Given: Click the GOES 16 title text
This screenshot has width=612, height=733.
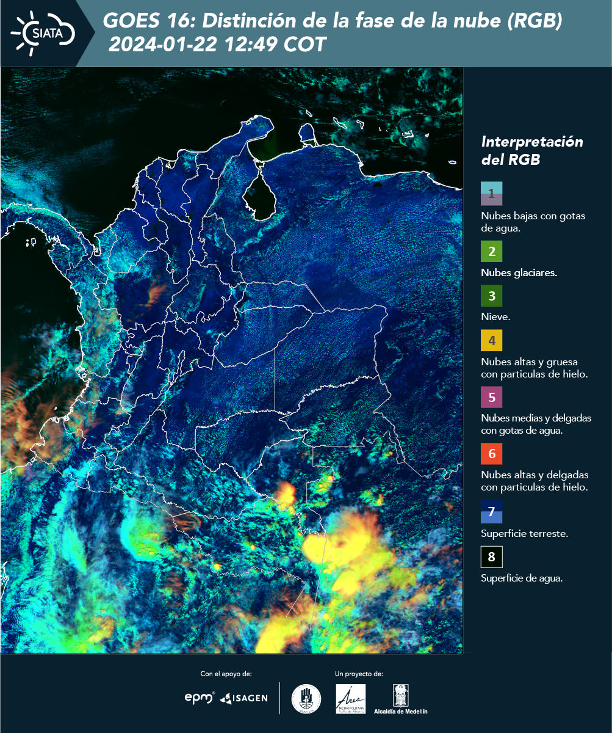Looking at the screenshot, I should click(332, 21).
